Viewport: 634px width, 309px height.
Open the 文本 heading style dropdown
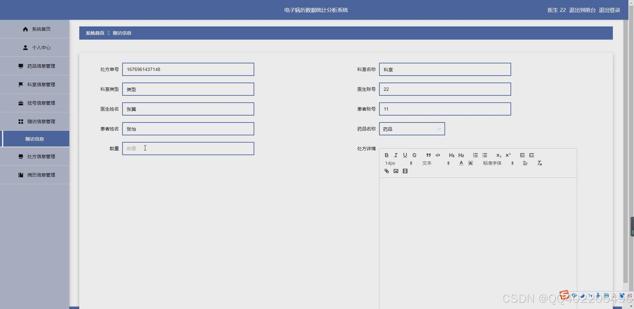click(x=436, y=163)
